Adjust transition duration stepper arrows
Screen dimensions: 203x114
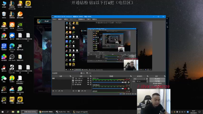(147, 81)
